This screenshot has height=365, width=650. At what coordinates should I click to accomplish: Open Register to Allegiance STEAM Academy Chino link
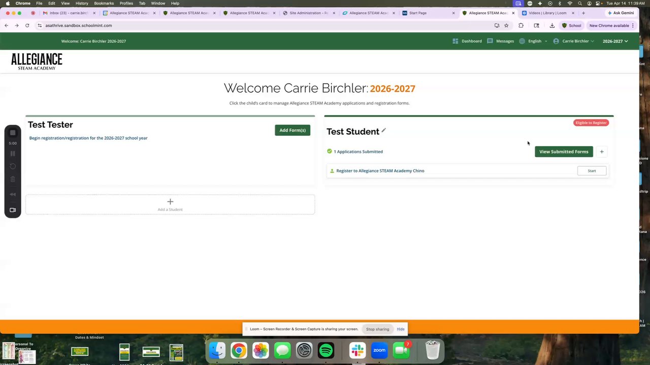click(x=380, y=171)
